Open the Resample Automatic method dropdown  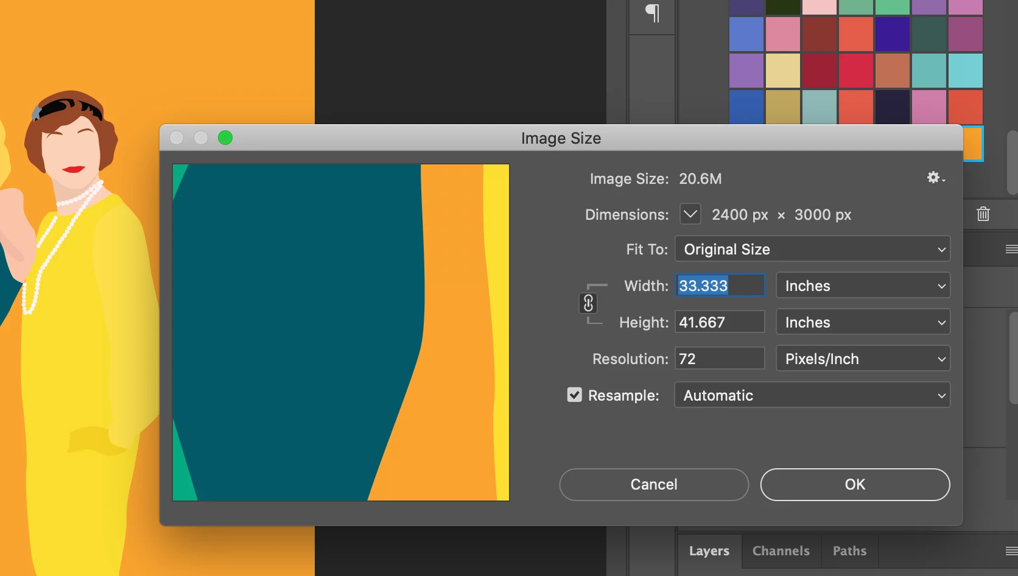(x=812, y=395)
